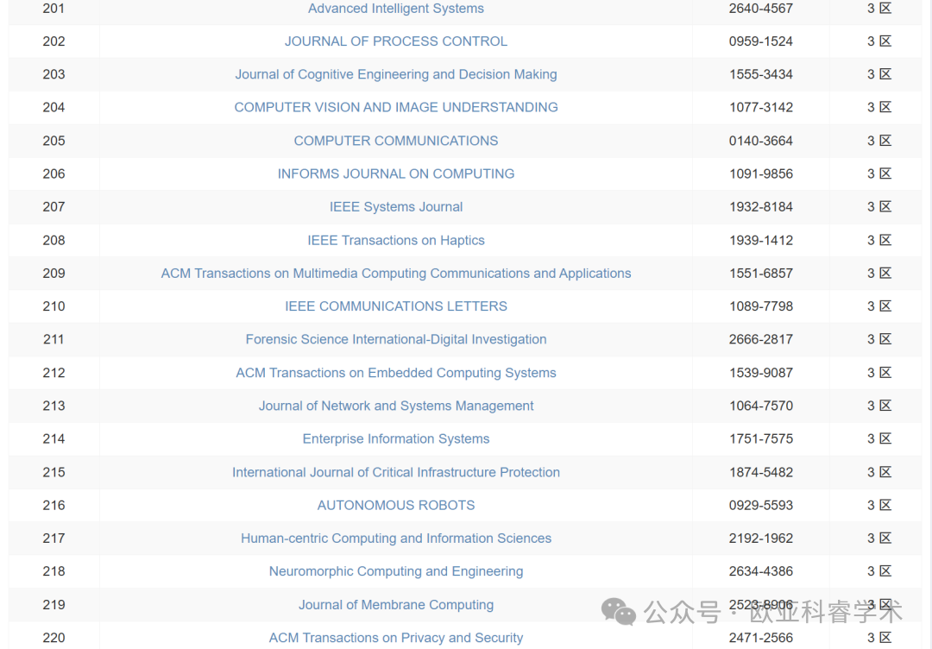Select ISSN 1064-7570 cell
This screenshot has width=932, height=649.
point(761,406)
